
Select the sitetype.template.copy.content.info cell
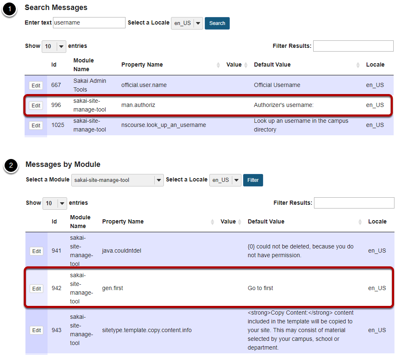click(147, 330)
